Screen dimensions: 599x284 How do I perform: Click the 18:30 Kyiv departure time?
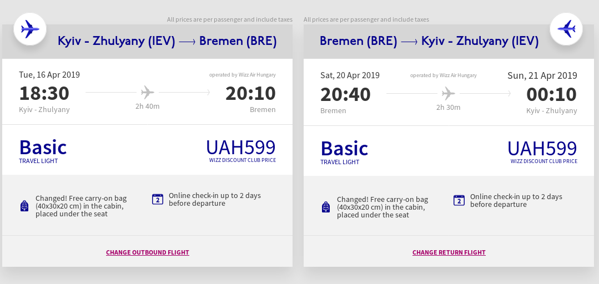coord(44,93)
